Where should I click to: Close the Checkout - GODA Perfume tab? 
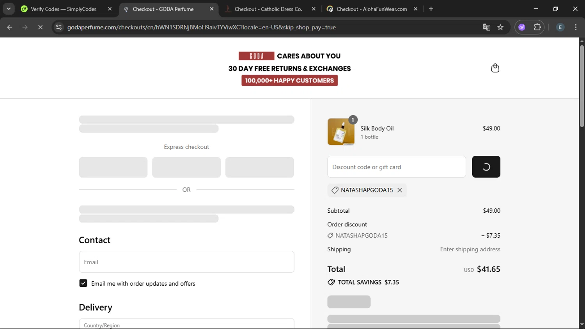(x=212, y=9)
